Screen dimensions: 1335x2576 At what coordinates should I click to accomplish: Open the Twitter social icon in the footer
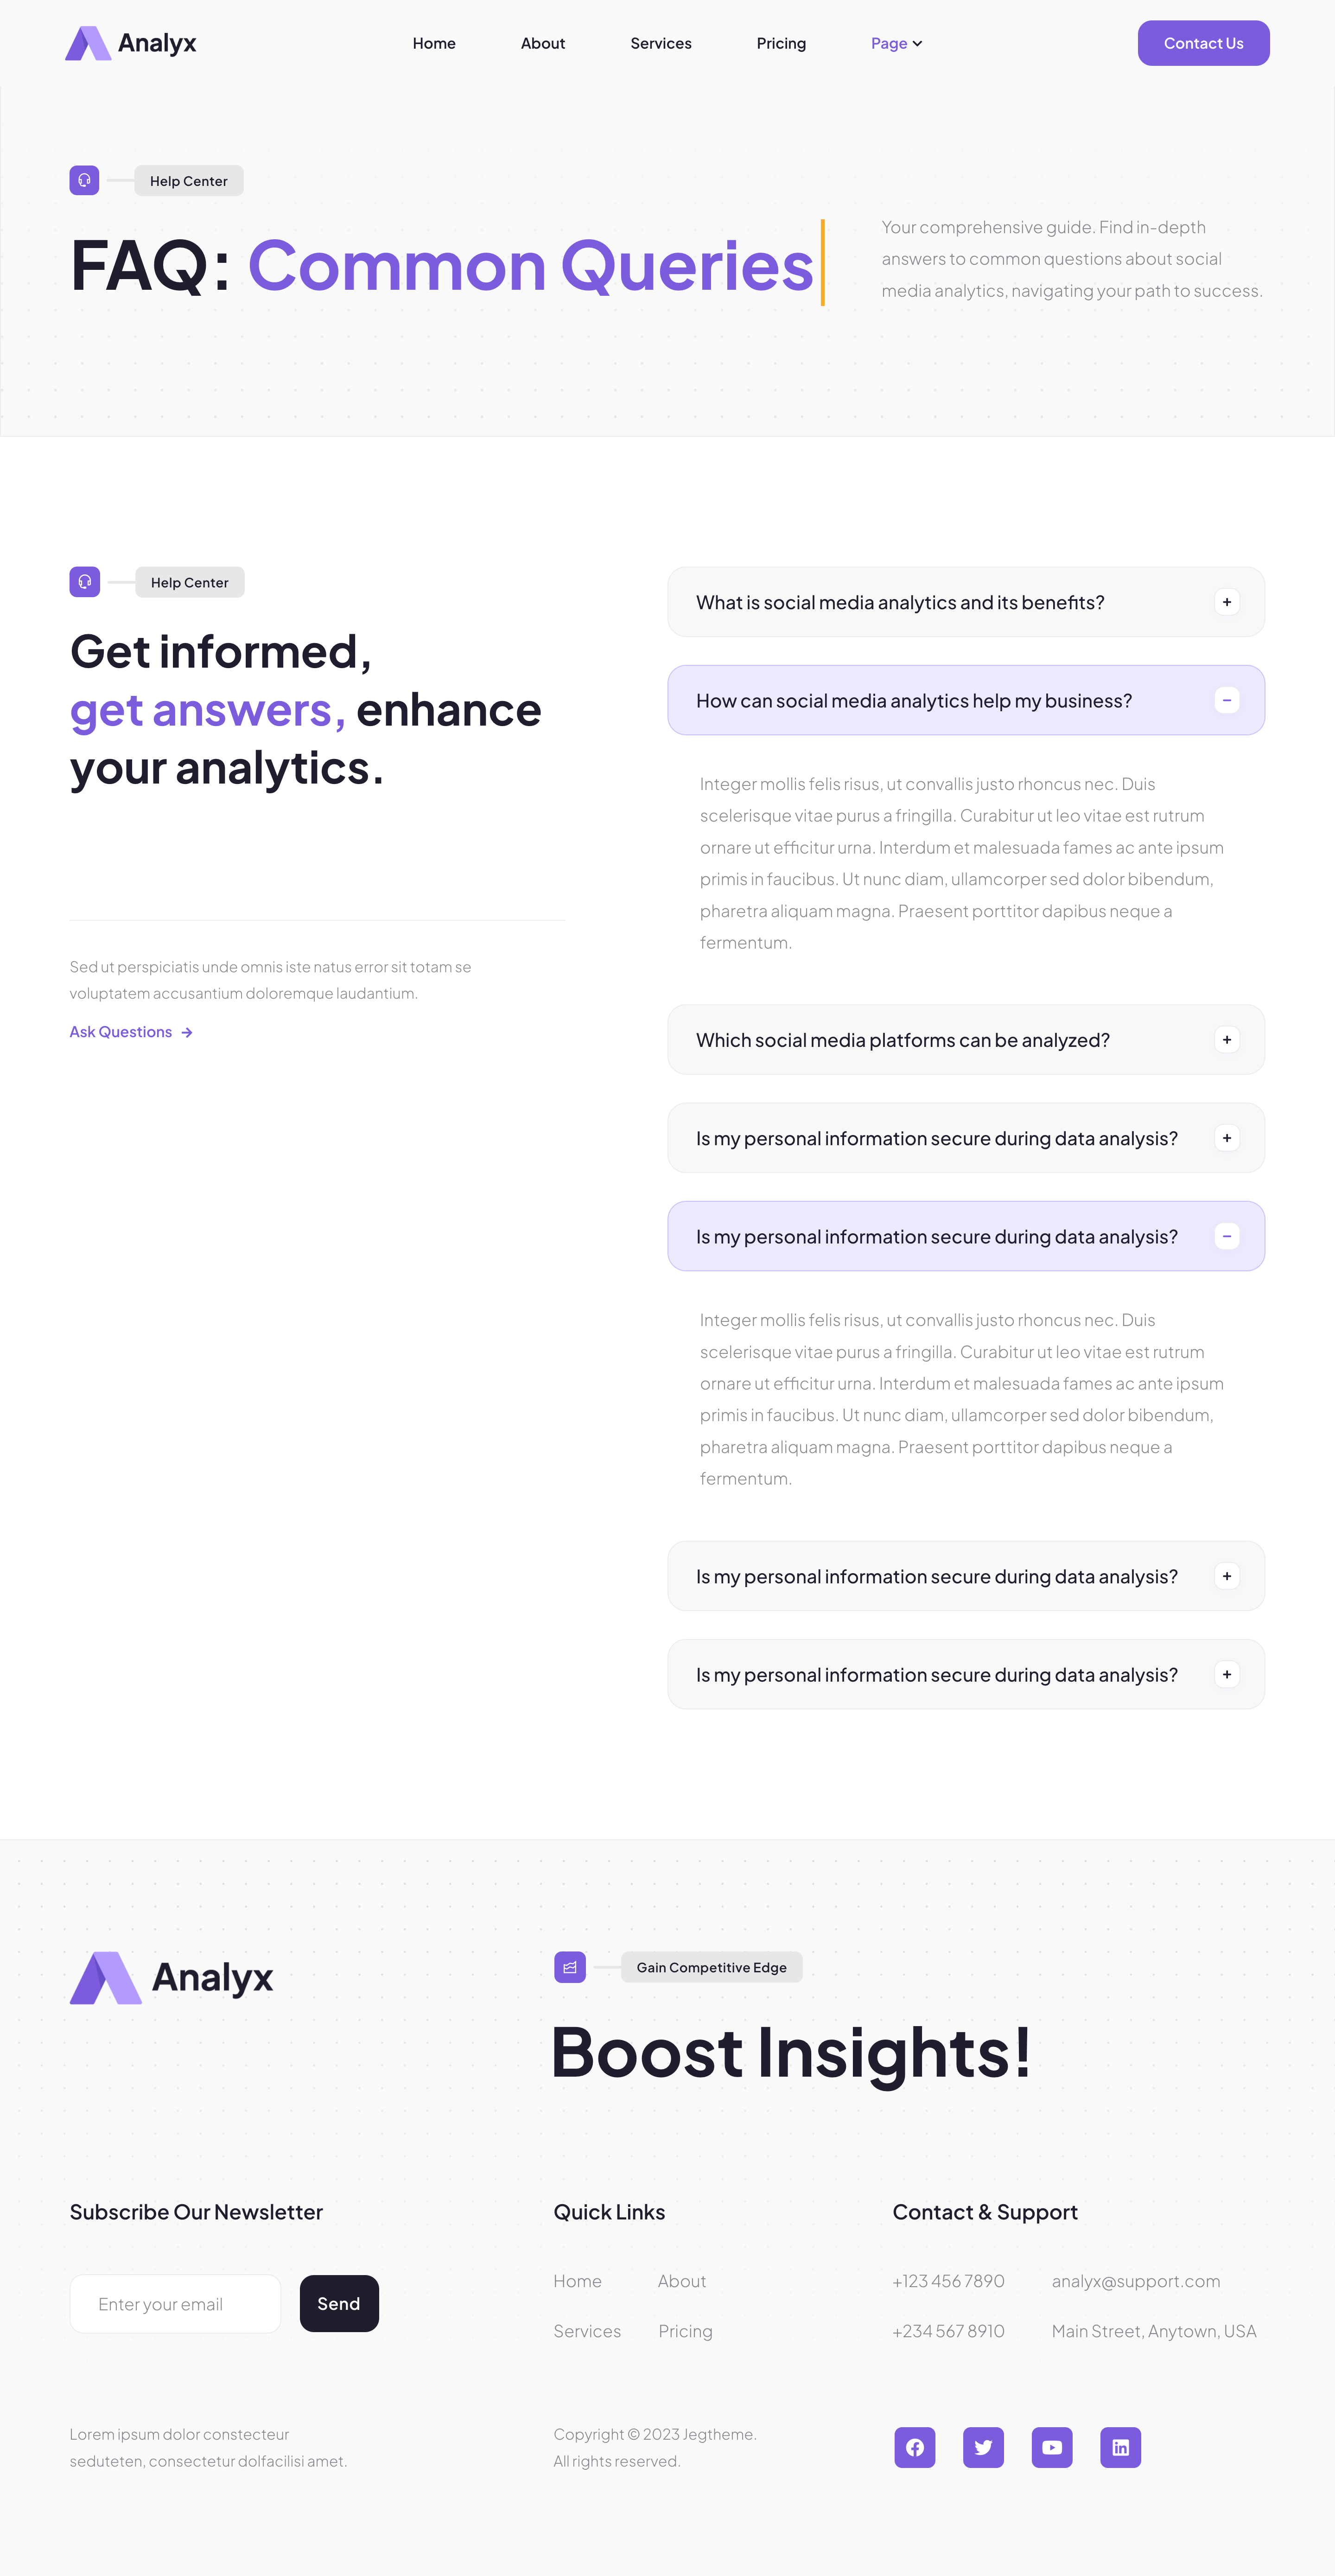(983, 2448)
